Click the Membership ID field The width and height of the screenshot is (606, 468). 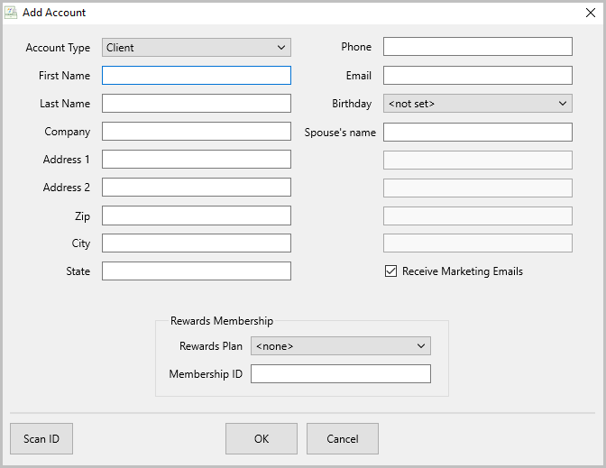341,373
